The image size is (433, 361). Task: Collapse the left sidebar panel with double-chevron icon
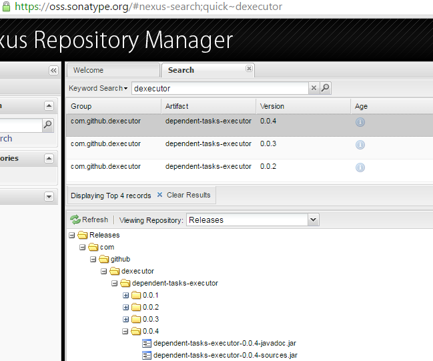point(53,71)
